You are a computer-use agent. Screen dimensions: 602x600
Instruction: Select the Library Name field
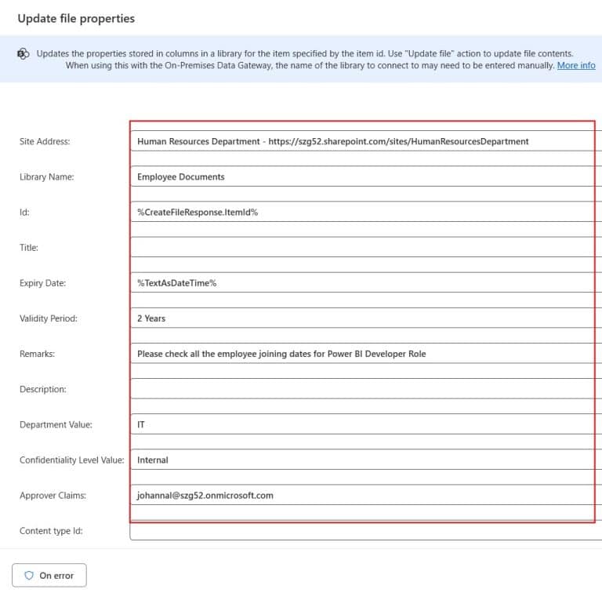pyautogui.click(x=366, y=176)
